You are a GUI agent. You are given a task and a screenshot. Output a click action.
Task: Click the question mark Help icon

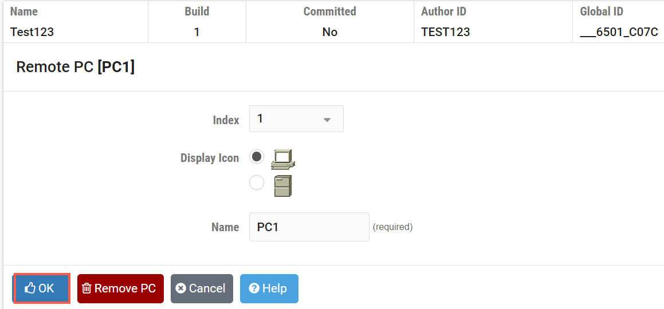click(x=254, y=288)
